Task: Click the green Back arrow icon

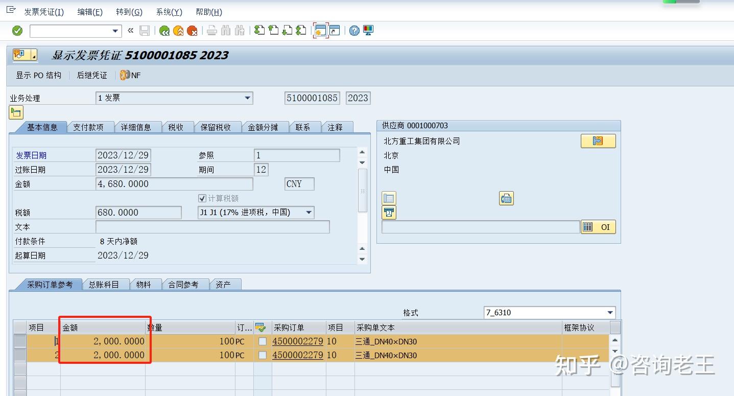Action: (164, 31)
